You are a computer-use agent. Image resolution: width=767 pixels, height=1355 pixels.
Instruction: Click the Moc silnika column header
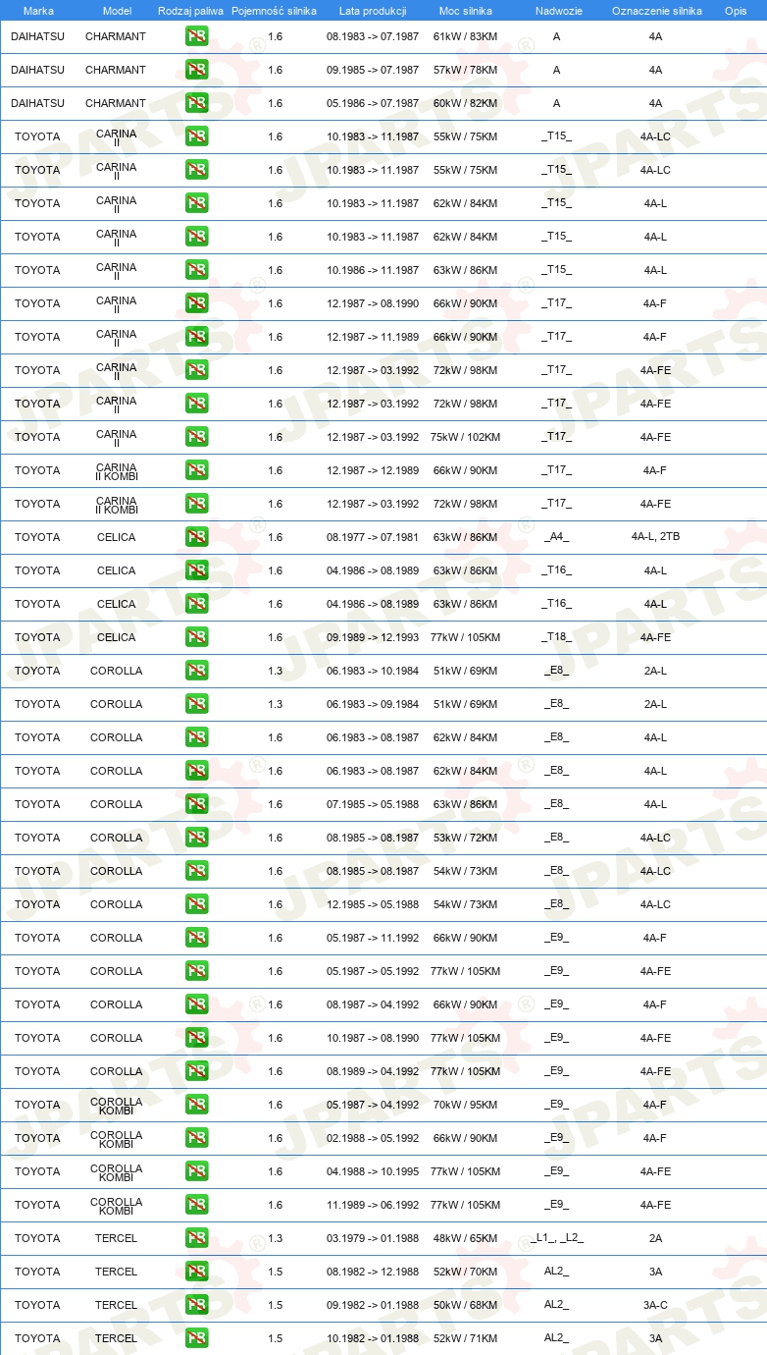pos(466,11)
